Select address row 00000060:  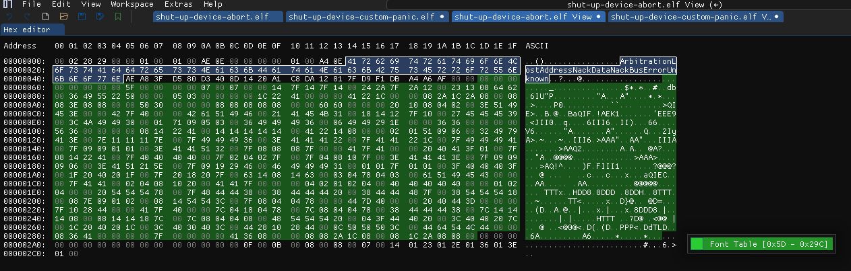(x=26, y=87)
